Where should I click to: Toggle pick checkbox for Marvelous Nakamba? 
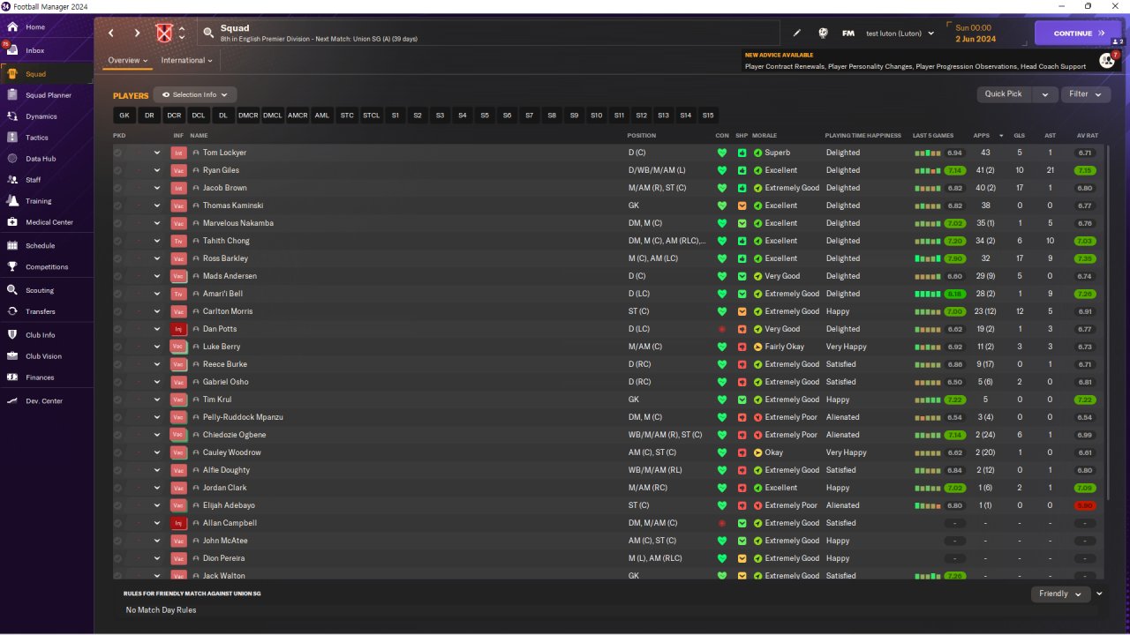pyautogui.click(x=118, y=223)
